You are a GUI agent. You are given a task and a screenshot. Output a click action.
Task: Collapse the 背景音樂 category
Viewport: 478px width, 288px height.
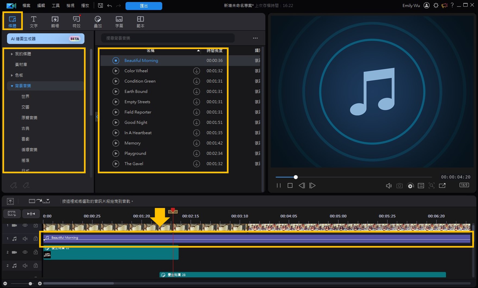tap(12, 86)
